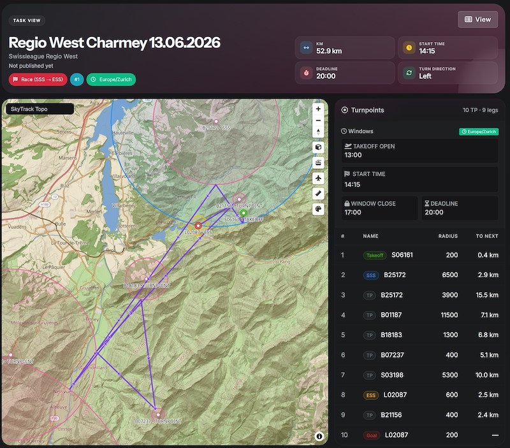Activate the ruler measure tool
Screen dimensions: 510x448
318,194
